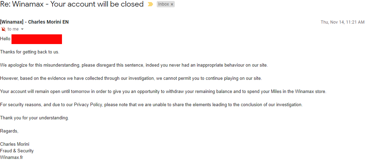Click the 'However, based on the evidence' paragraph

point(131,78)
